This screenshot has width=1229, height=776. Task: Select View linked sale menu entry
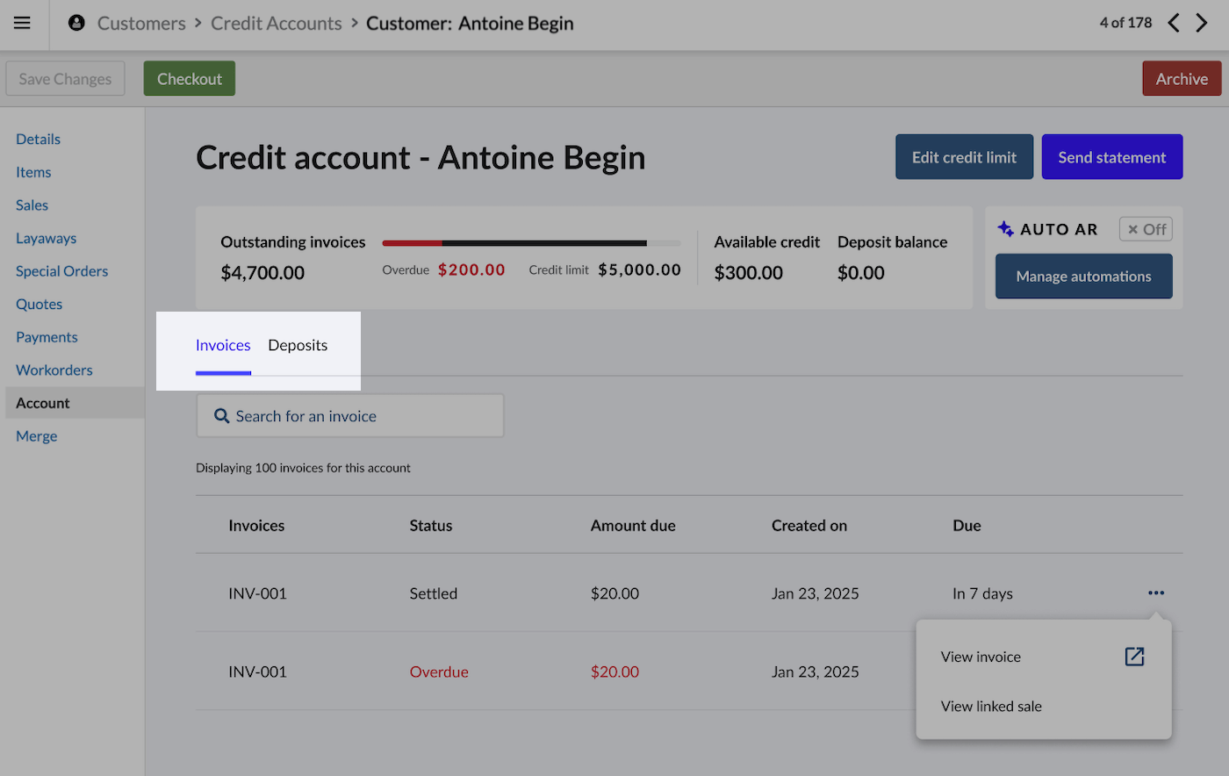click(991, 706)
